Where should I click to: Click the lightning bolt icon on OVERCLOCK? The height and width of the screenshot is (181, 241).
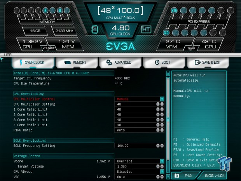21,62
